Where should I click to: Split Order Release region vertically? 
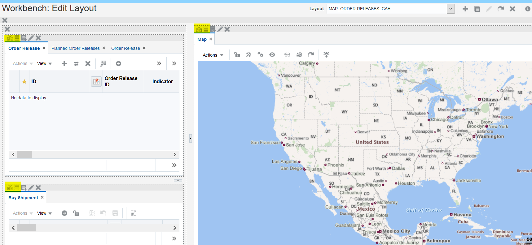tap(10, 38)
